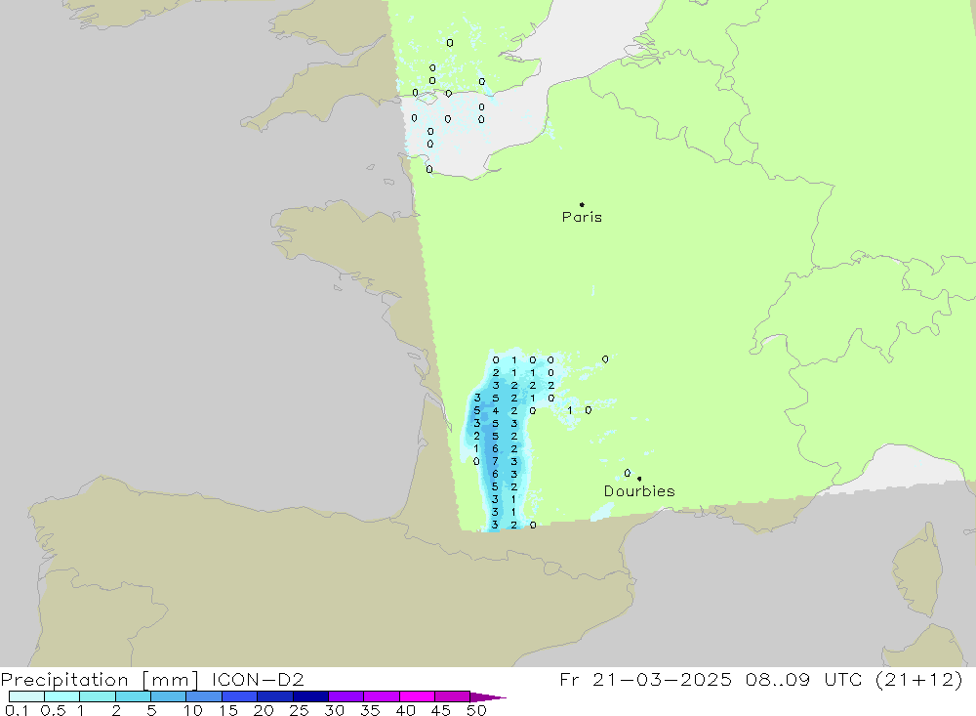Click the '(21+12)' forecast run label

click(x=918, y=679)
